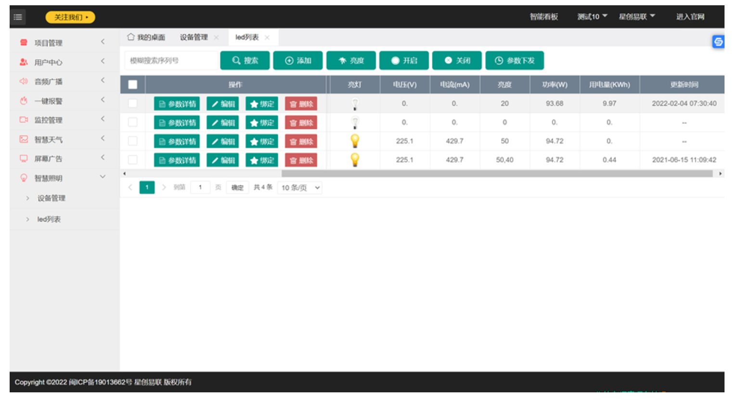The image size is (751, 401).
Task: Click the table's horizontal scrollbar
Action: 497,174
